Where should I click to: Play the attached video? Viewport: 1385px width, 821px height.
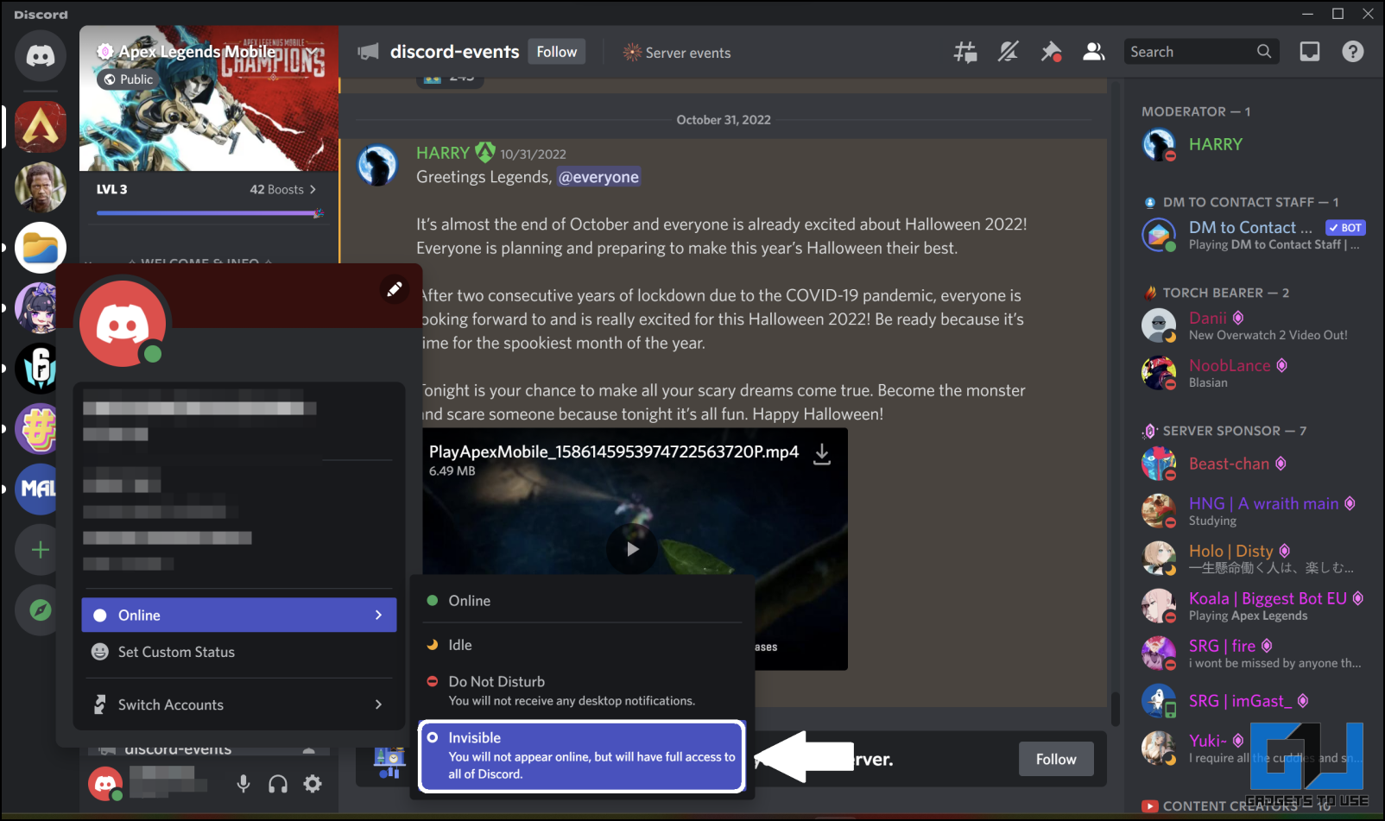click(632, 549)
